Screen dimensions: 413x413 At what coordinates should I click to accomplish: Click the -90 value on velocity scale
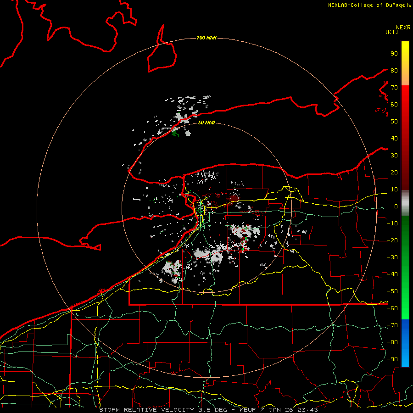tap(392, 359)
